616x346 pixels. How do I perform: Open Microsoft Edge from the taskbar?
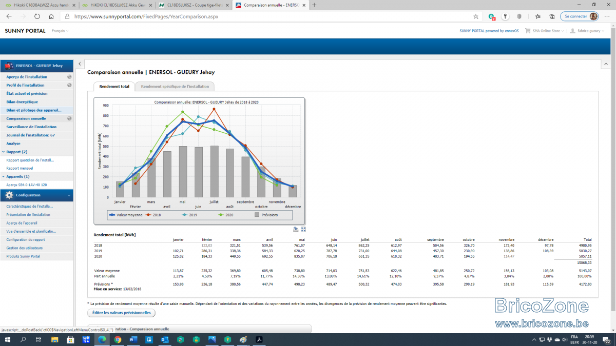tap(102, 339)
